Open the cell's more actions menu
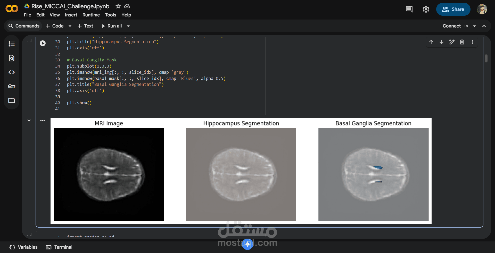The width and height of the screenshot is (495, 253). tap(472, 42)
